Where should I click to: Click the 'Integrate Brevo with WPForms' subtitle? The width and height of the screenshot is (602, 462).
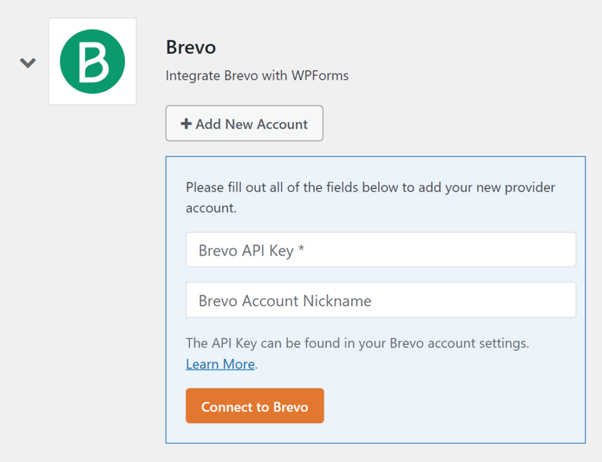pos(256,75)
